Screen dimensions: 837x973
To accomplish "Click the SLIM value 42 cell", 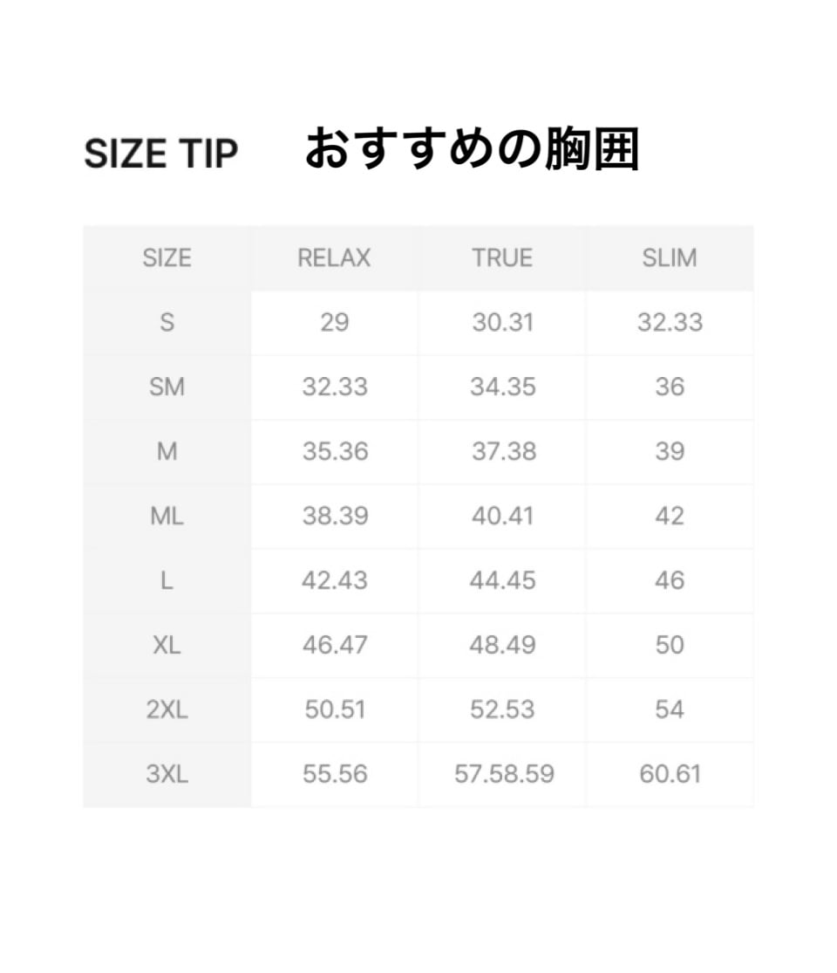I will [x=670, y=517].
